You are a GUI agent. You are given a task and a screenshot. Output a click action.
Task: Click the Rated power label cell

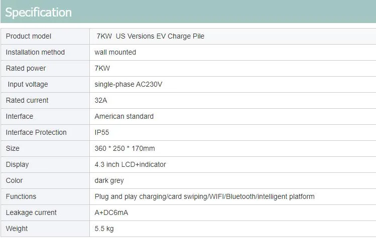26,68
